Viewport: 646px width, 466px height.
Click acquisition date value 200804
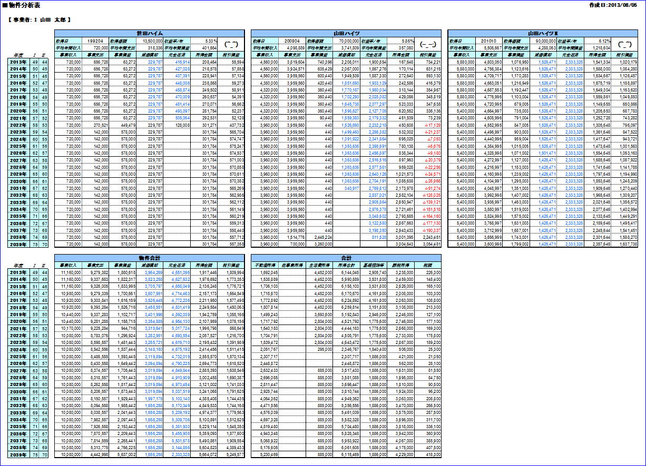(292, 40)
